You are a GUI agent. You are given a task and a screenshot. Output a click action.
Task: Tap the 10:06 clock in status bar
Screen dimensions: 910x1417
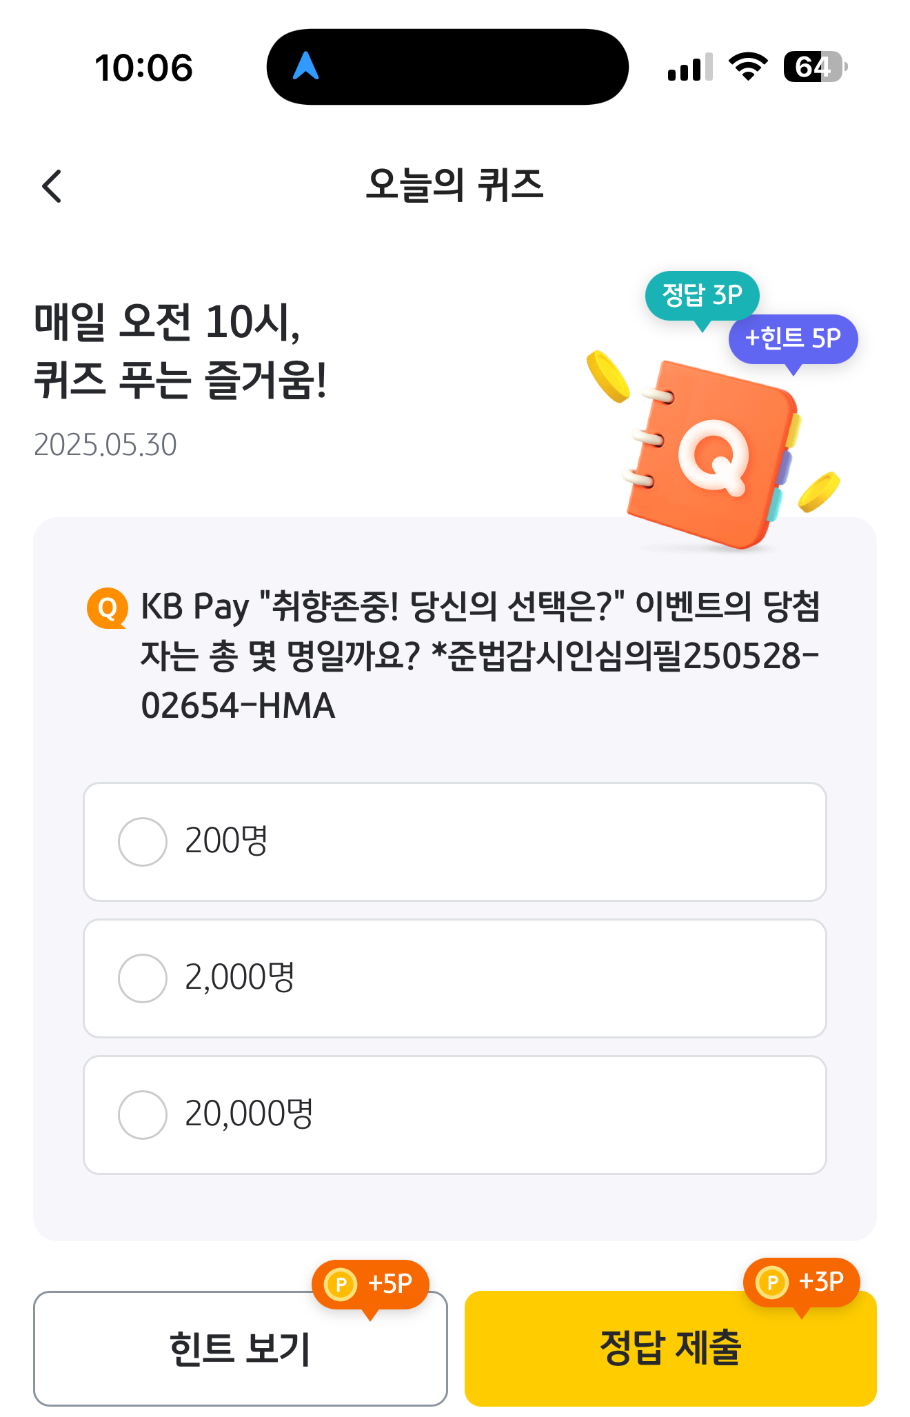(x=143, y=68)
